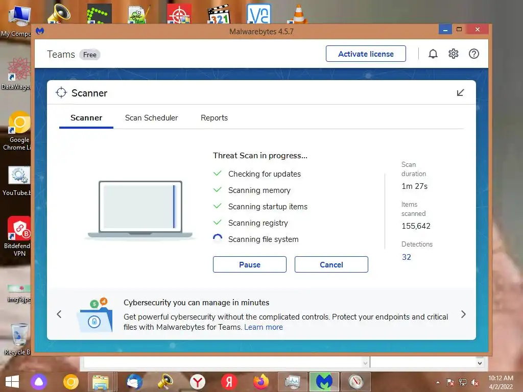523x392 pixels.
Task: Launch VLC media player cone shortcut
Action: point(298,14)
